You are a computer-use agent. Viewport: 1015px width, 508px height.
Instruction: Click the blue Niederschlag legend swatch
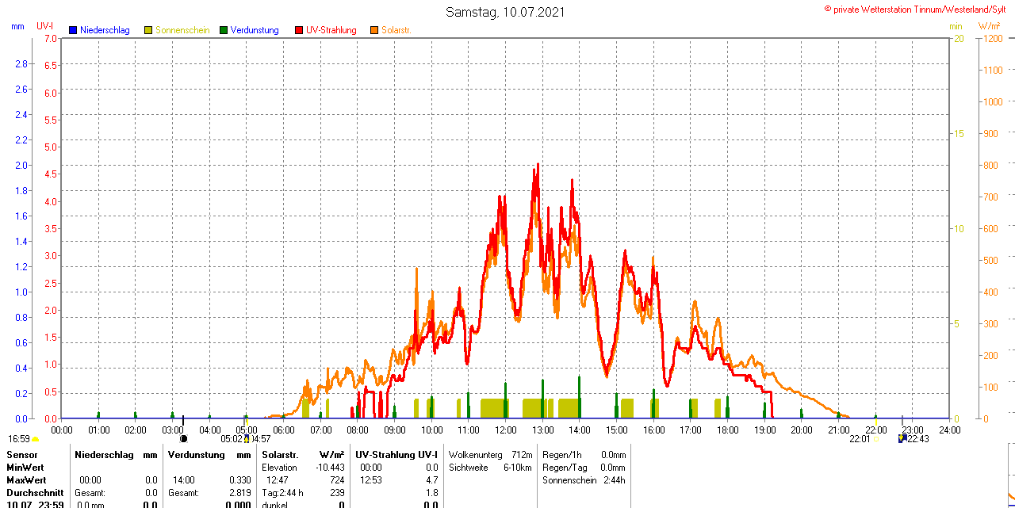(73, 30)
